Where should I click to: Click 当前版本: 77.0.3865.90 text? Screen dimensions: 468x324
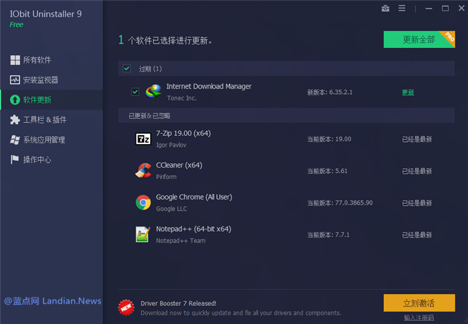pyautogui.click(x=340, y=203)
